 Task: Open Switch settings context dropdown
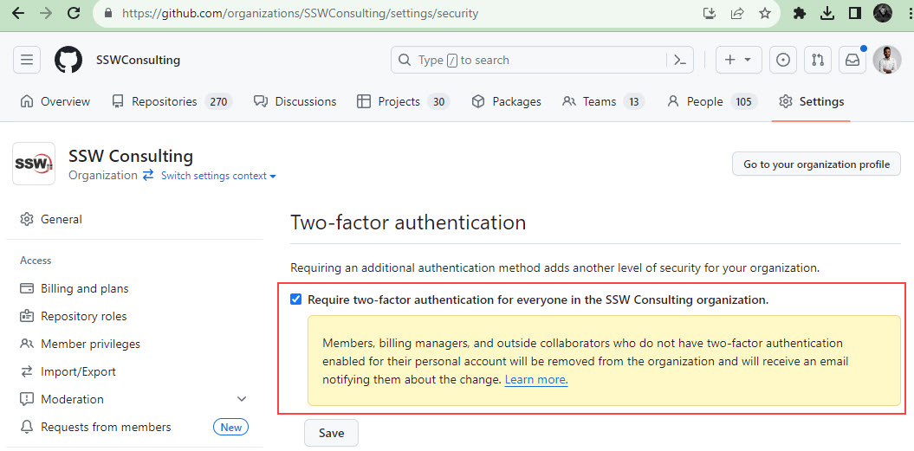click(218, 176)
